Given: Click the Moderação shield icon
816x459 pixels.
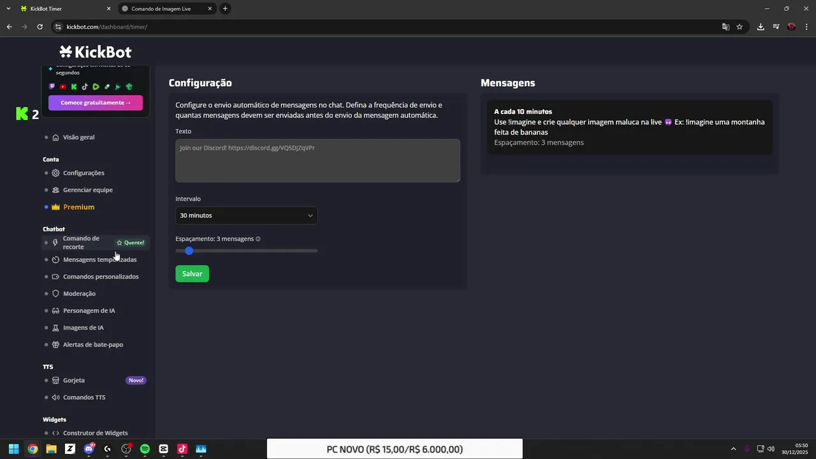Looking at the screenshot, I should (x=56, y=293).
